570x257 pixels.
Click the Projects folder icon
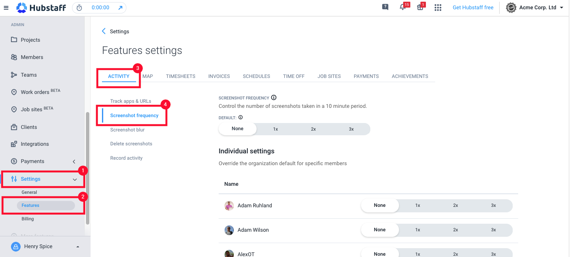(14, 40)
